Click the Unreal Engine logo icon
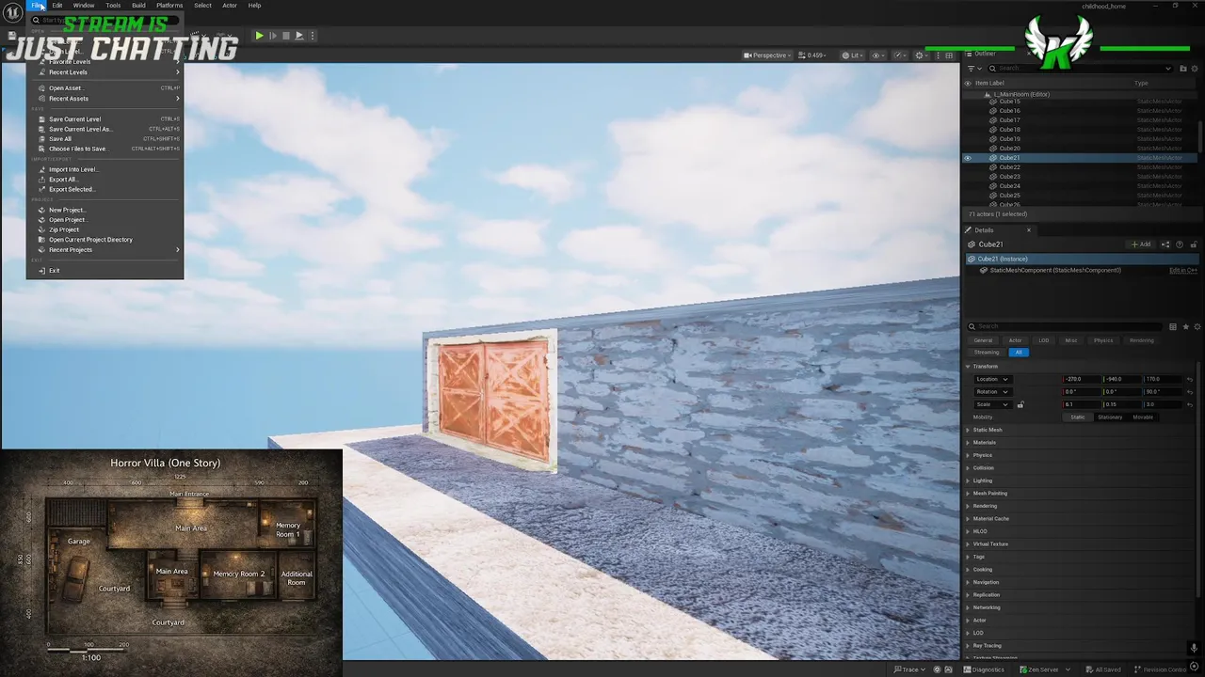The width and height of the screenshot is (1205, 677). [x=12, y=13]
